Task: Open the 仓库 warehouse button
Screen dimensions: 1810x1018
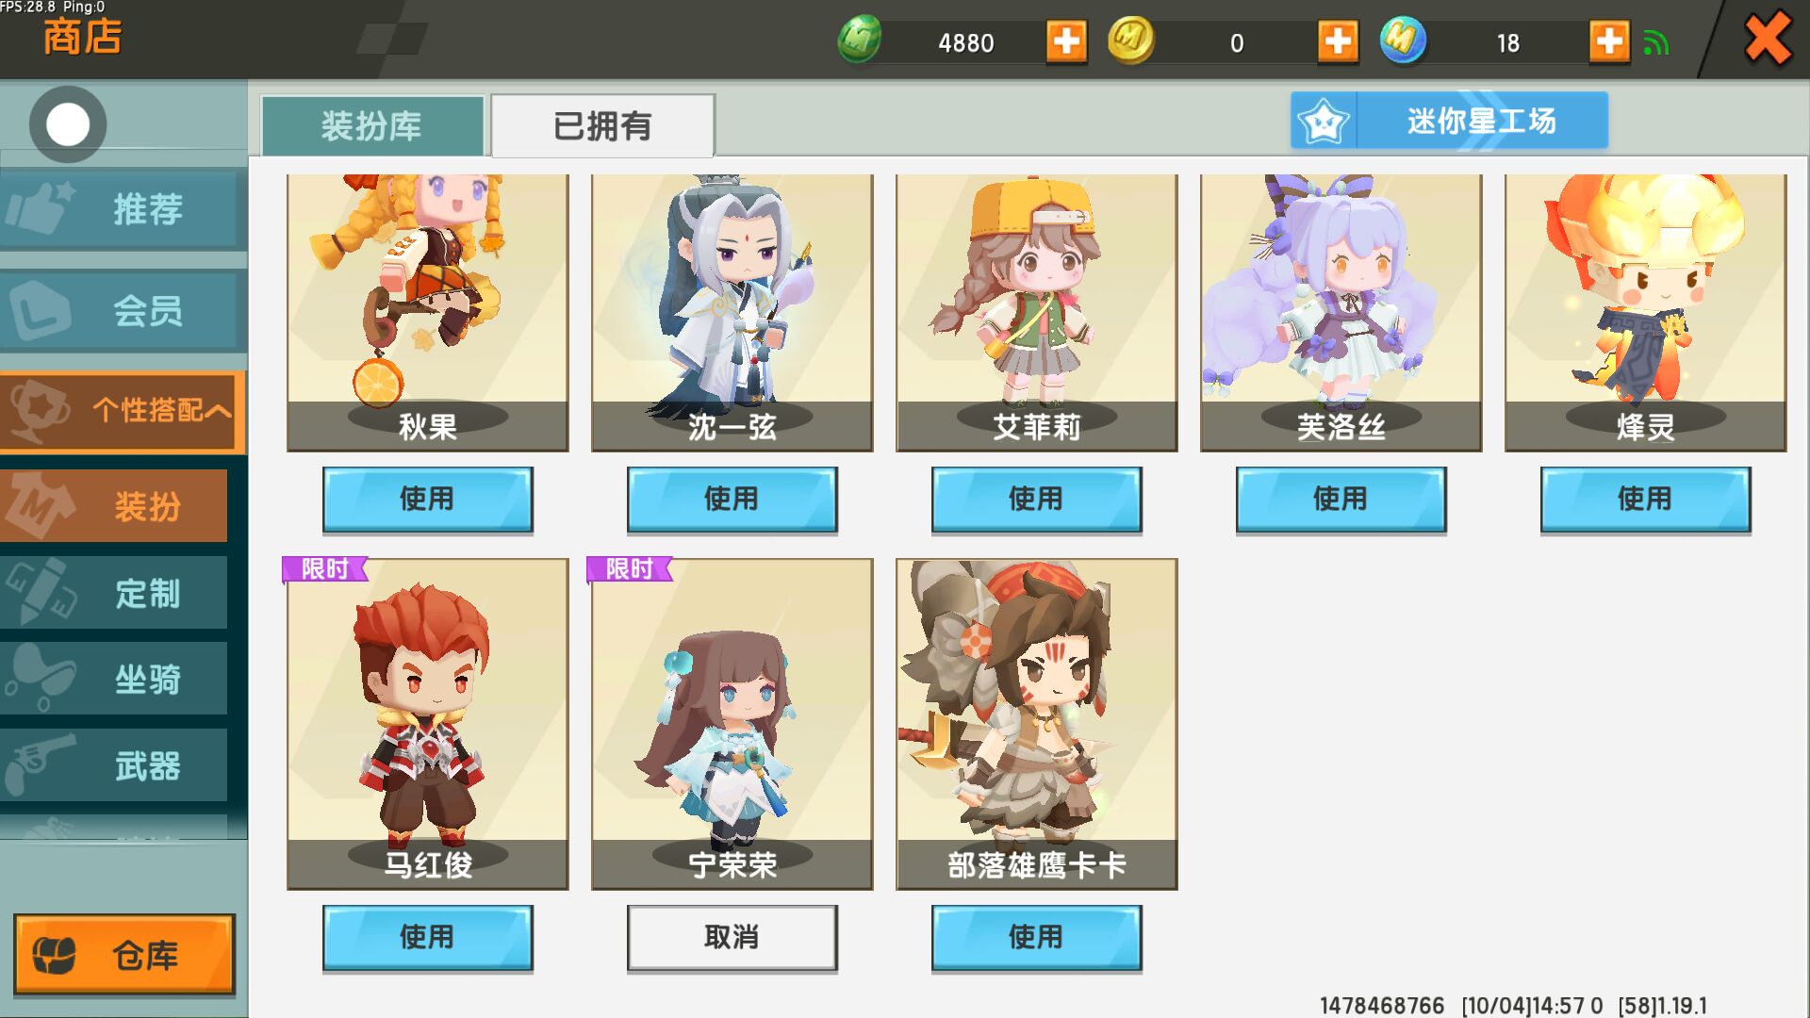Action: (123, 954)
